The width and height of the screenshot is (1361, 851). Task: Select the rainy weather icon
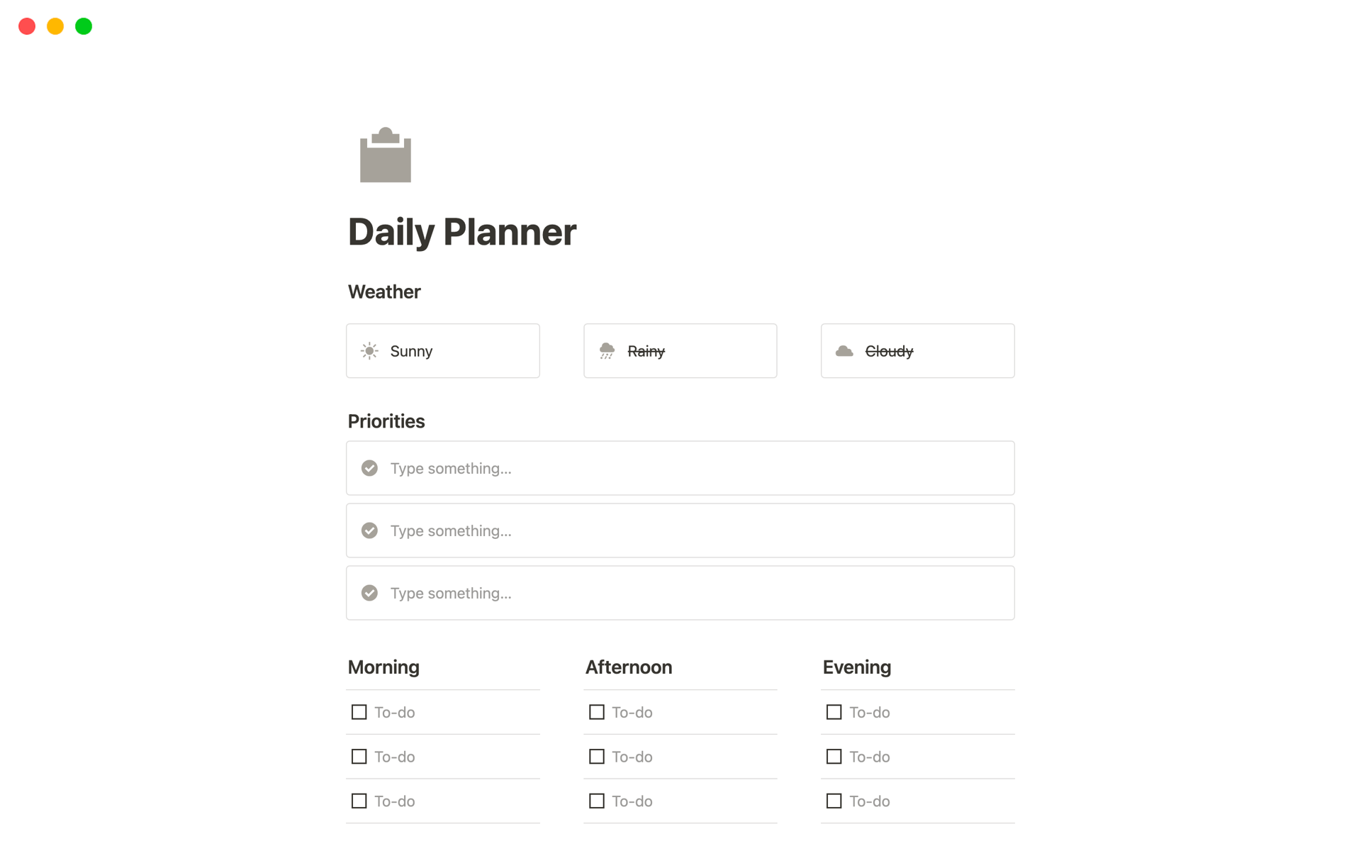click(x=605, y=350)
